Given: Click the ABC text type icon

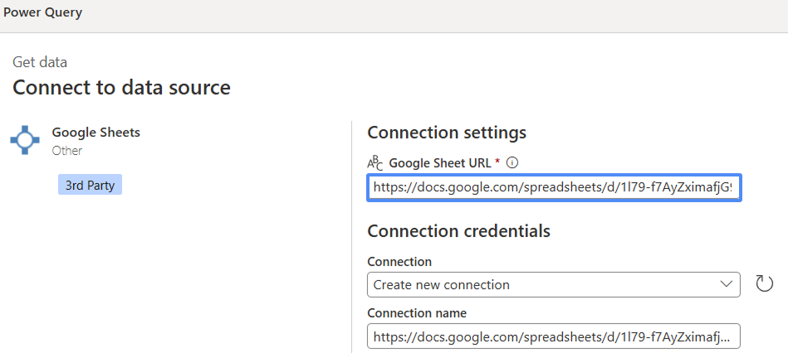Looking at the screenshot, I should tap(375, 163).
